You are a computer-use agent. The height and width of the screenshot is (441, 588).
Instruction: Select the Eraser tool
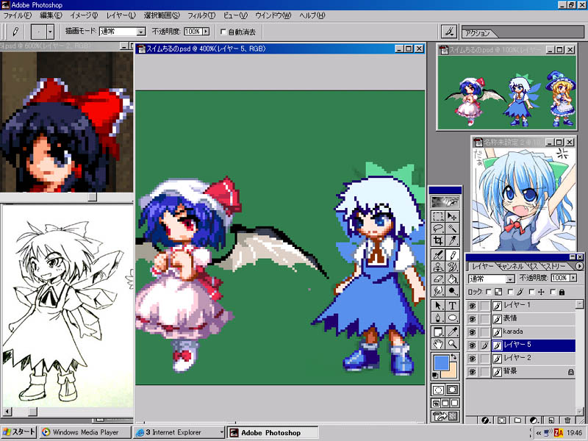point(437,279)
